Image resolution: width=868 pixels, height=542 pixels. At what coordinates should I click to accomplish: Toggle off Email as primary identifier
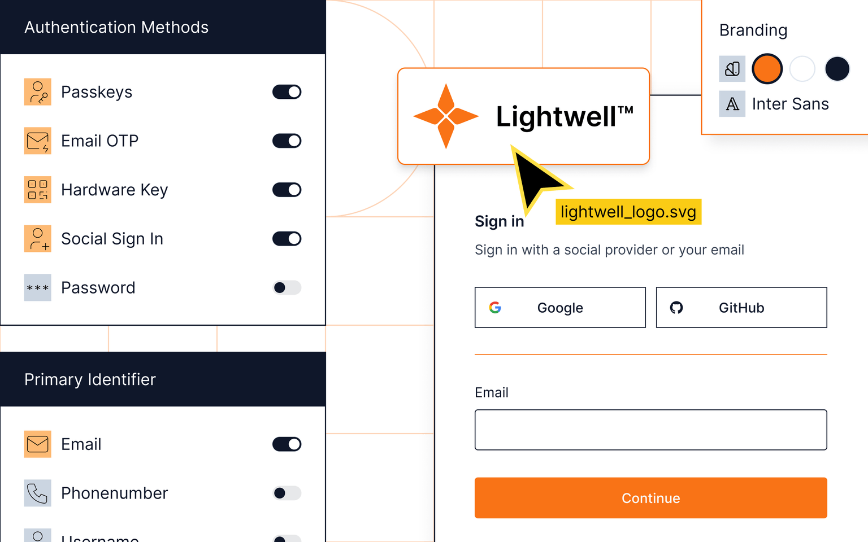click(x=287, y=444)
